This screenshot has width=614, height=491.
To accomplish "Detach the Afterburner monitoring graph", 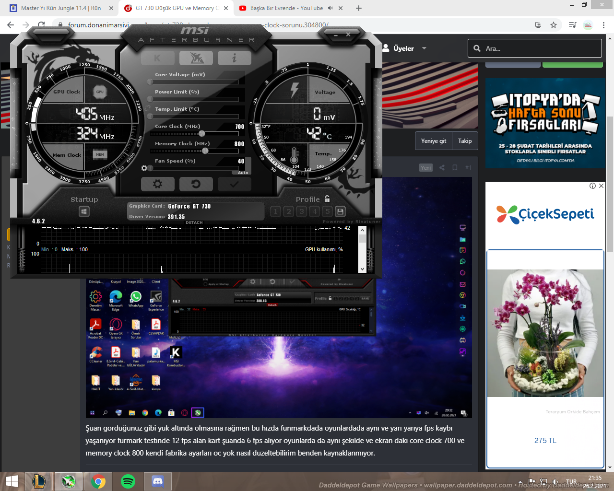I will tap(194, 222).
